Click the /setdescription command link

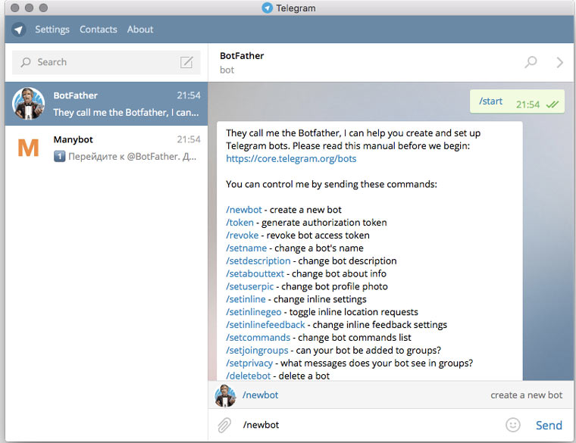(258, 261)
